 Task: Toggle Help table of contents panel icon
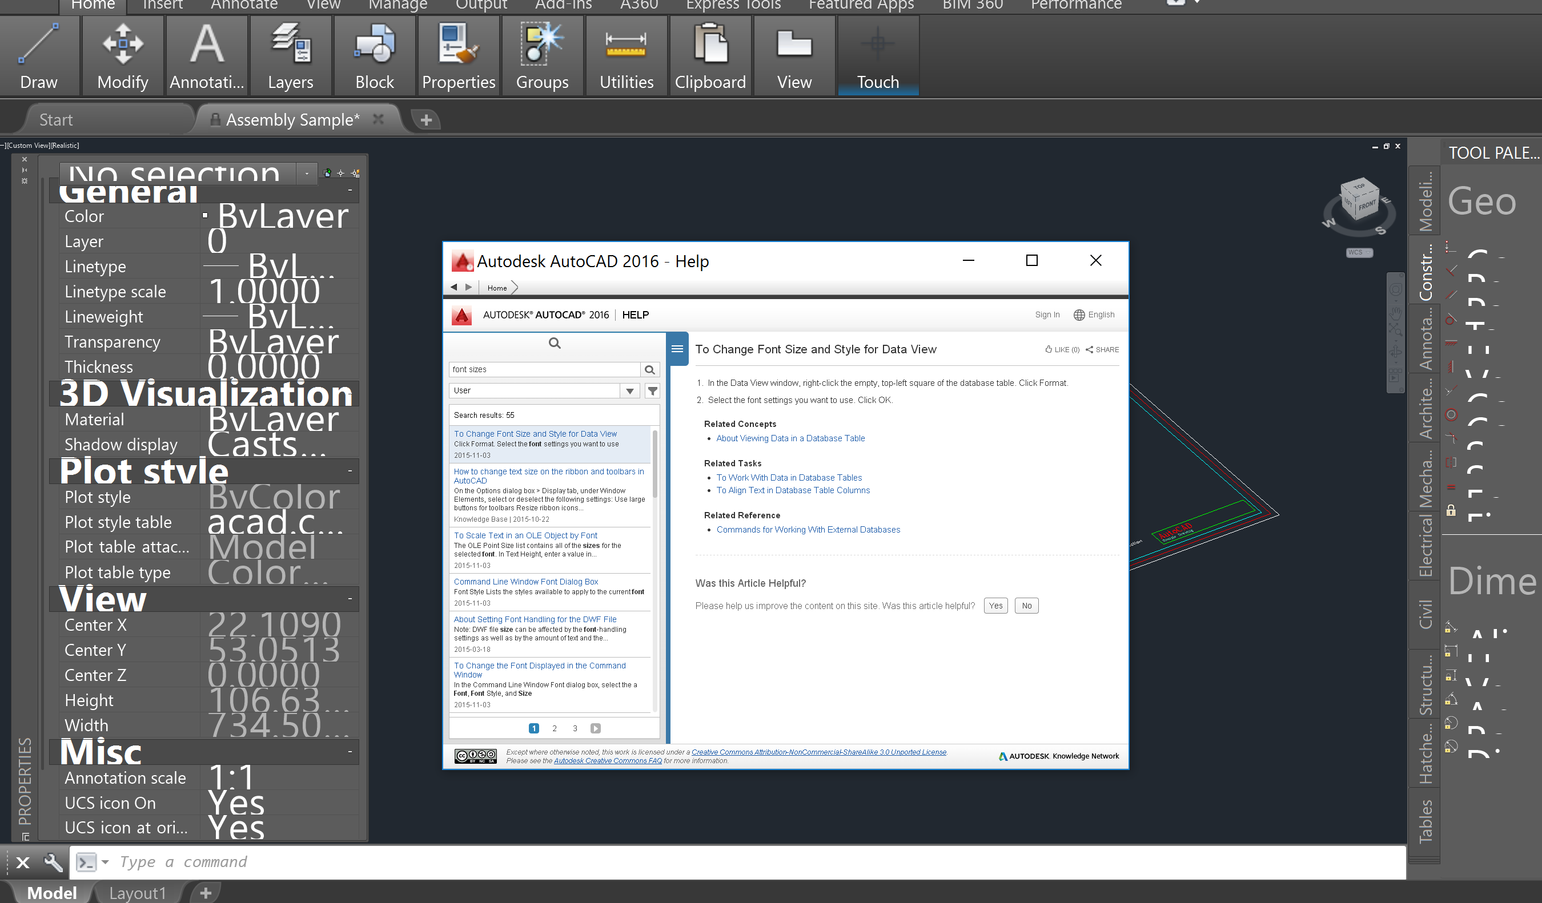(677, 349)
